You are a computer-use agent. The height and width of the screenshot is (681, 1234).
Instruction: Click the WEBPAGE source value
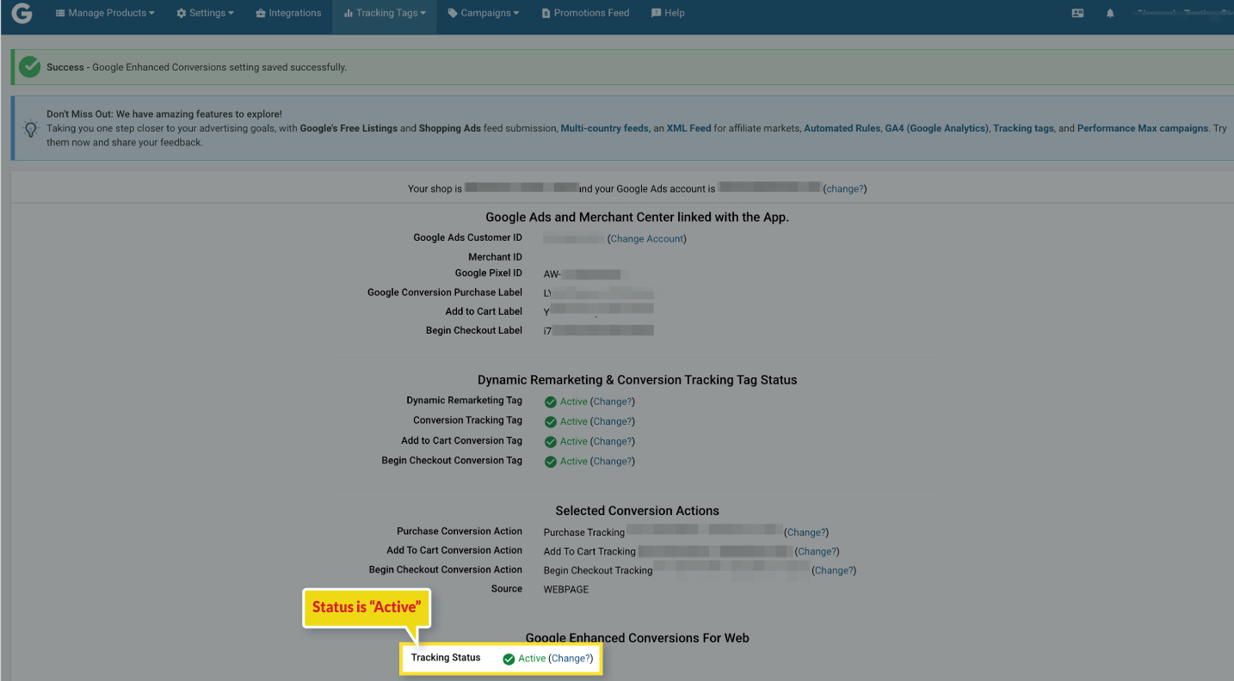pyautogui.click(x=566, y=589)
